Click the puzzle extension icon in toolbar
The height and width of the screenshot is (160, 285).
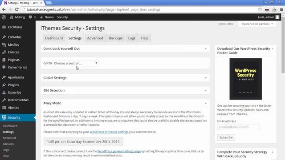click(274, 10)
